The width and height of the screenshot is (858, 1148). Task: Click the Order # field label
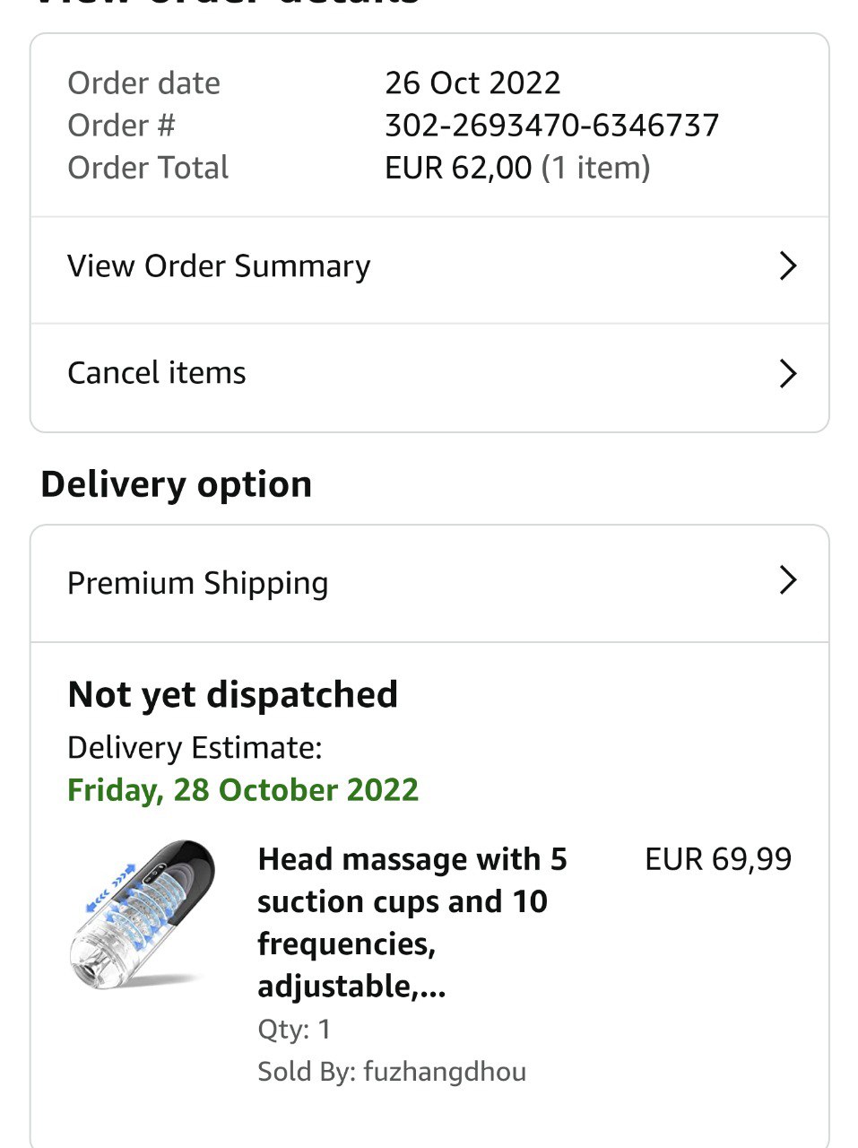tap(121, 126)
